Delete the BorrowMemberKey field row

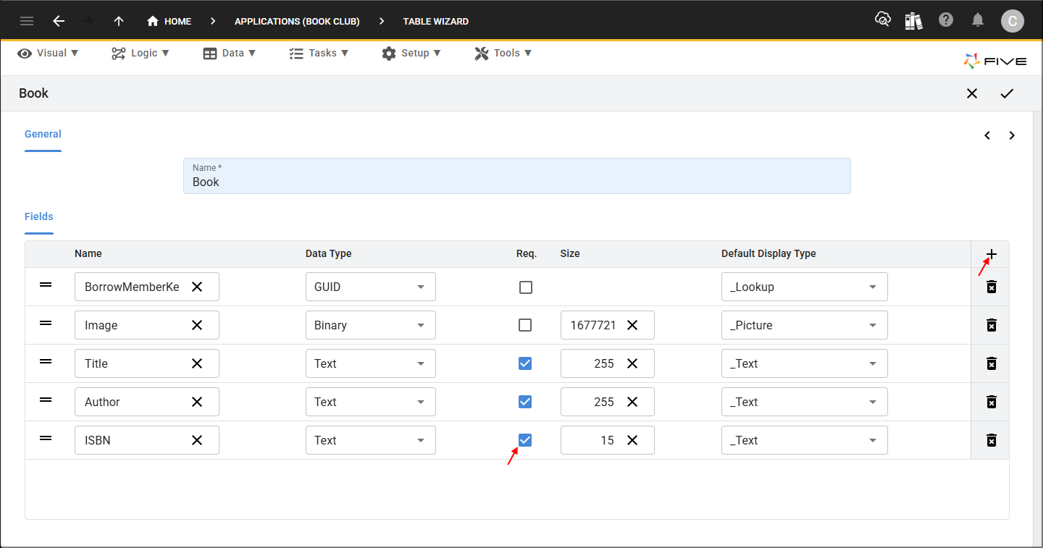coord(992,287)
